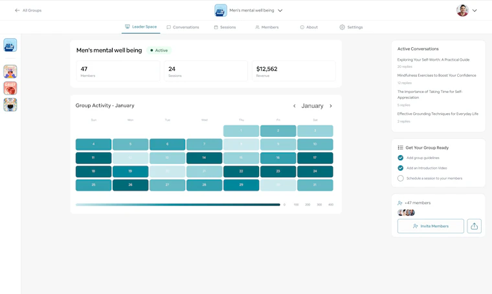Click the Get Your Group Ready list icon
492x294 pixels.
pos(400,147)
